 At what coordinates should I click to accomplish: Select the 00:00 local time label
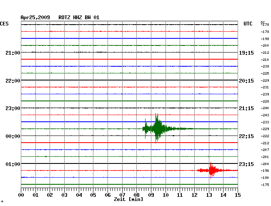click(x=13, y=136)
